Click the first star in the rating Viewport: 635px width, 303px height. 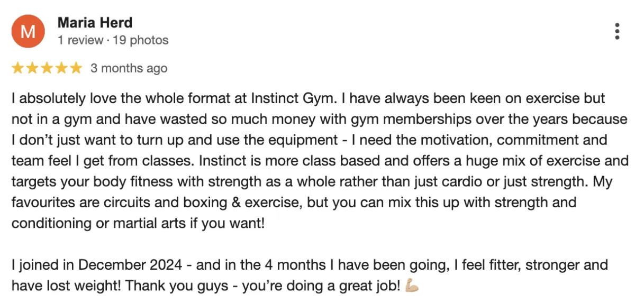pyautogui.click(x=17, y=68)
